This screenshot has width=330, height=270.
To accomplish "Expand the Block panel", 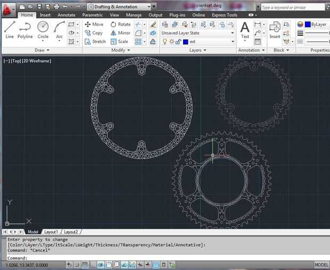I will tap(281, 50).
